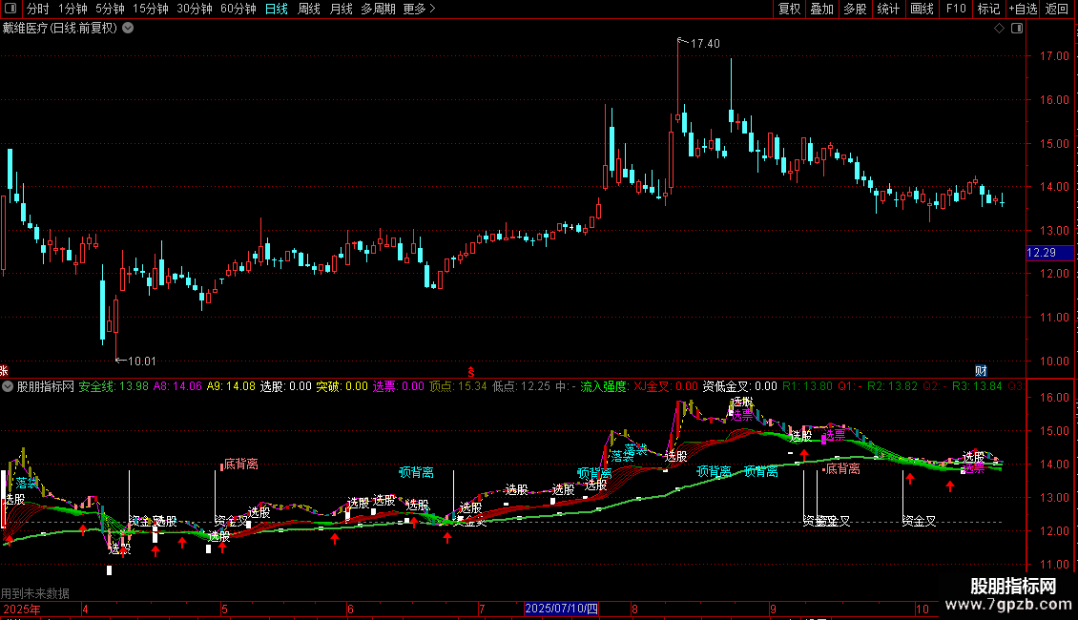Click month 10 on the time axis

click(x=923, y=609)
